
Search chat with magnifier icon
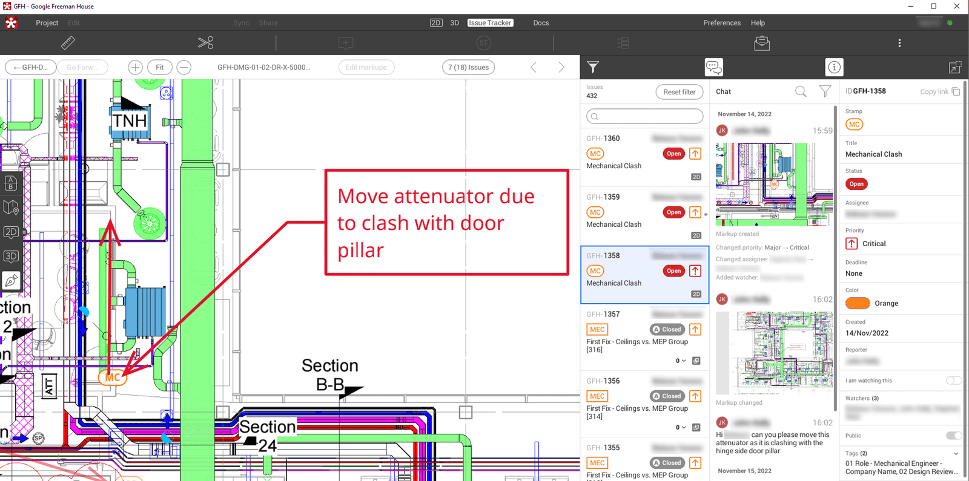coord(801,91)
